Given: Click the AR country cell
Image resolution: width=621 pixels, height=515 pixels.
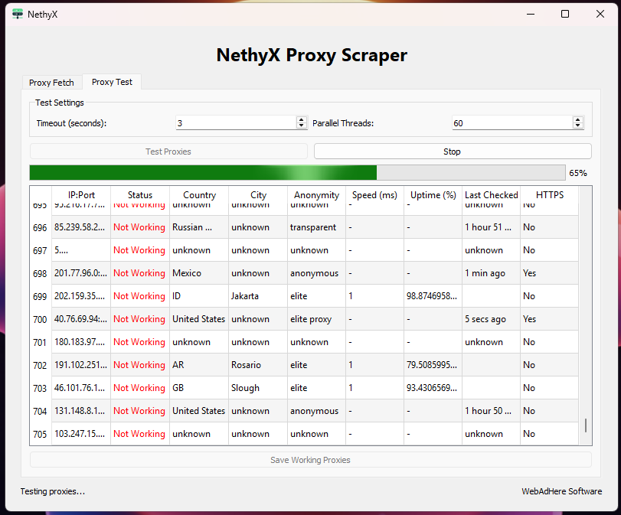Looking at the screenshot, I should pyautogui.click(x=199, y=365).
